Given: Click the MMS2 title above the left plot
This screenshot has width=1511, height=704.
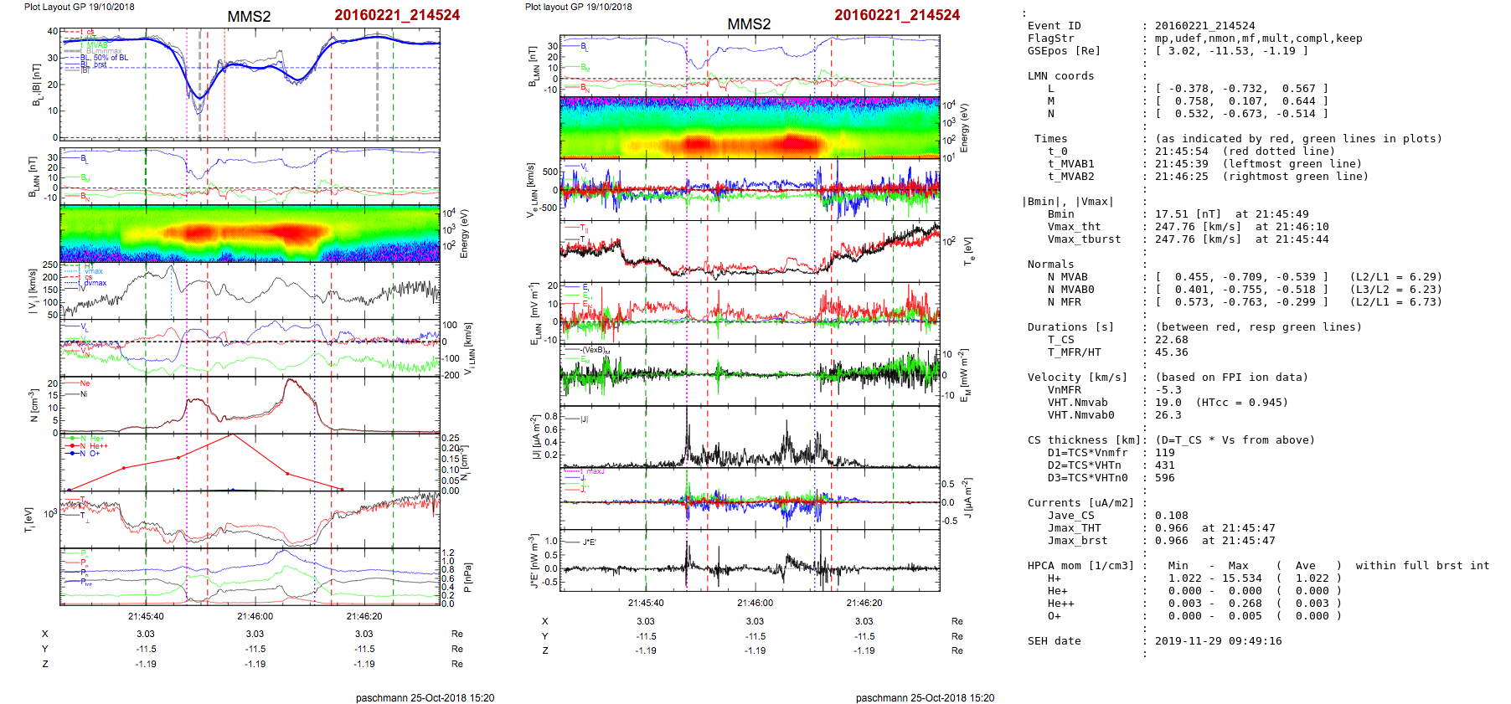Looking at the screenshot, I should (x=249, y=17).
